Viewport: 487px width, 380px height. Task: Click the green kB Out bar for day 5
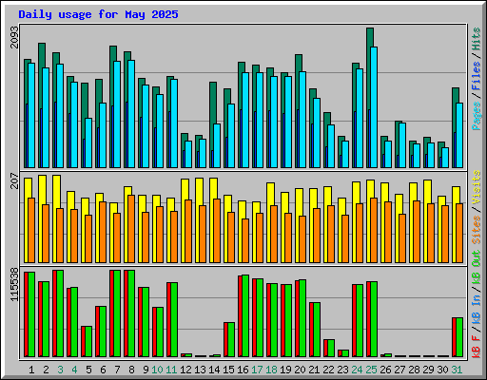[x=88, y=341]
